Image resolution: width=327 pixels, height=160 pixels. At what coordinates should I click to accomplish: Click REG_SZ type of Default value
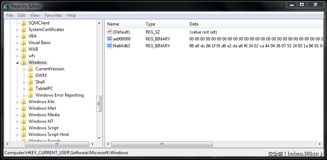tap(153, 32)
